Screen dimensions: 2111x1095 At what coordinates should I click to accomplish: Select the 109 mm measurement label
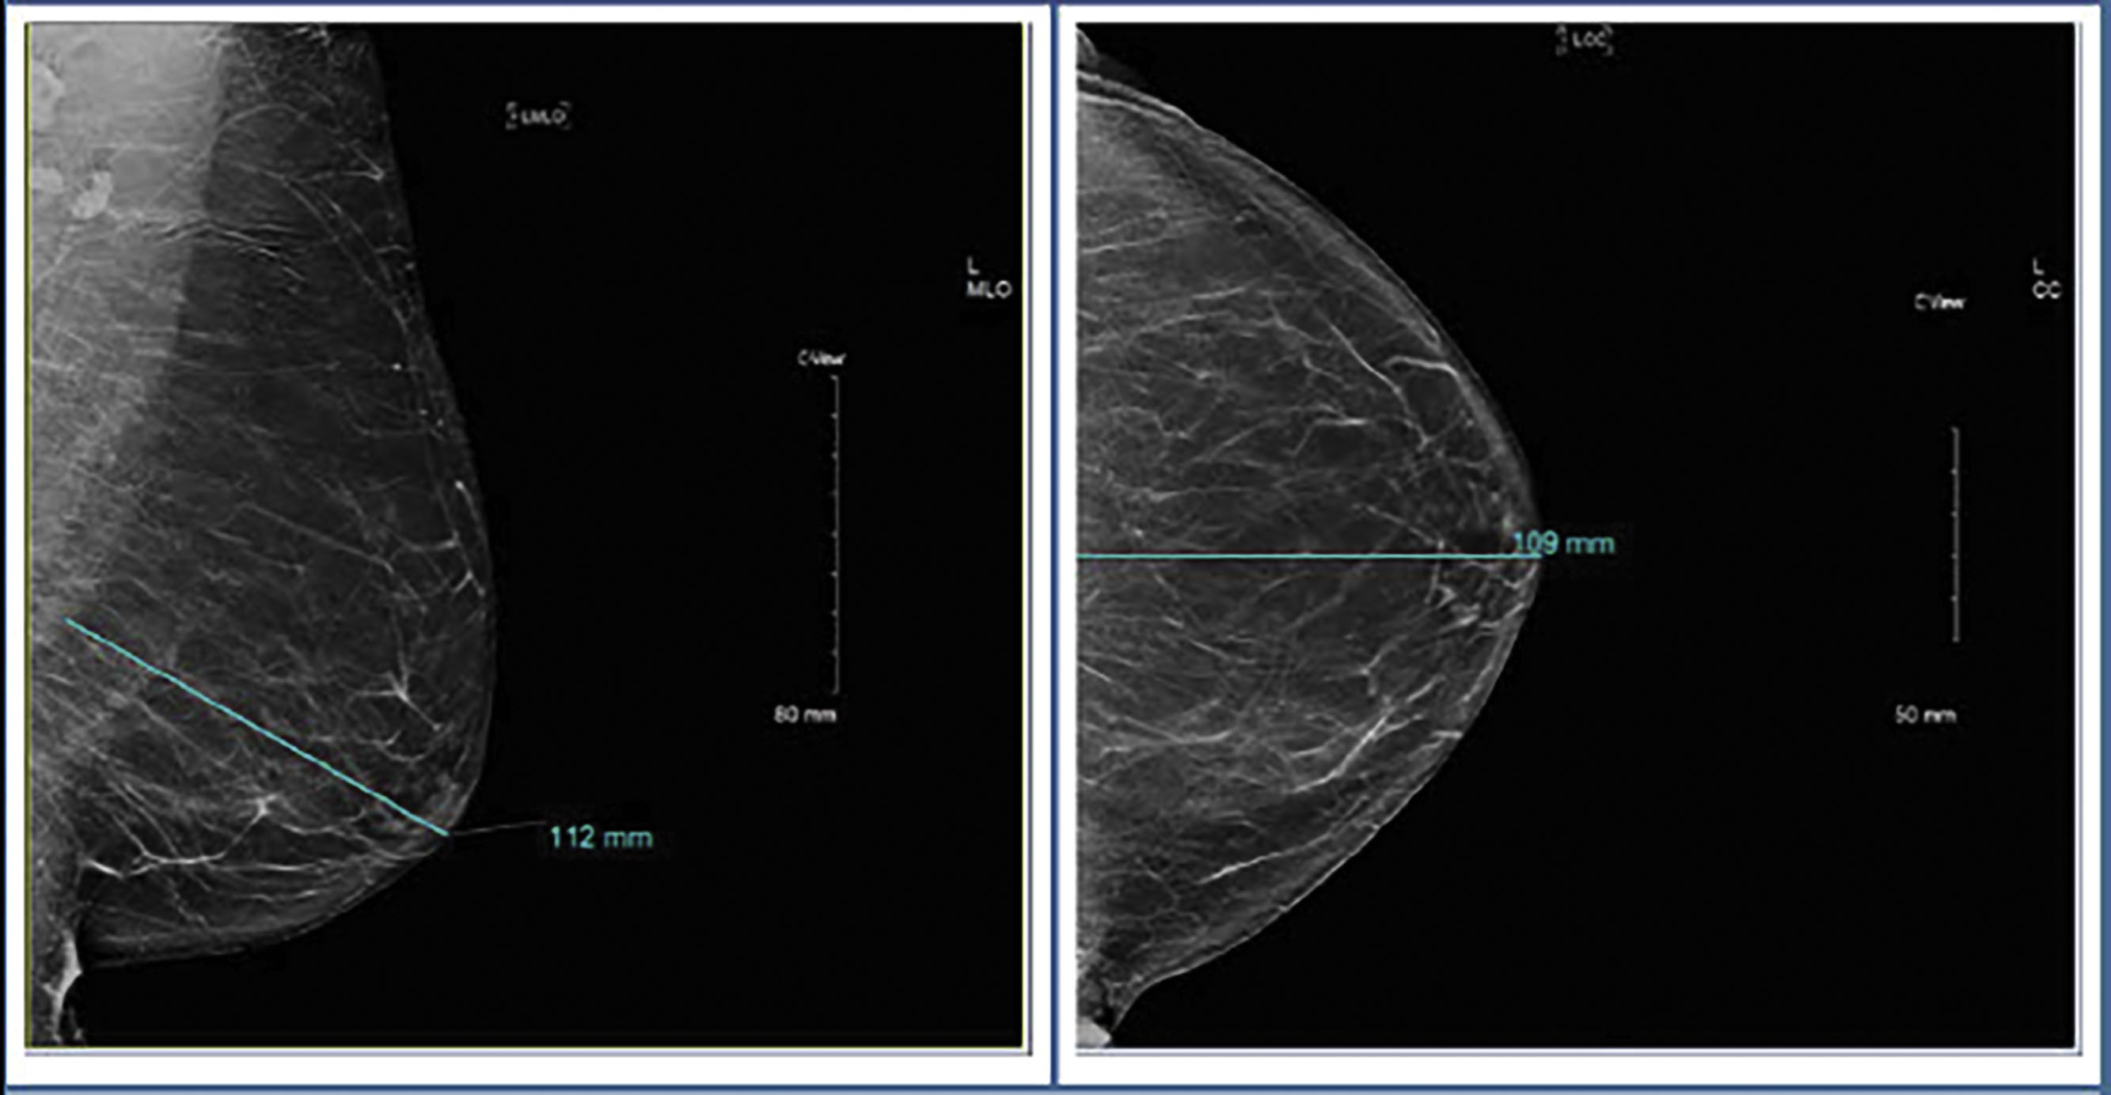tap(1563, 543)
